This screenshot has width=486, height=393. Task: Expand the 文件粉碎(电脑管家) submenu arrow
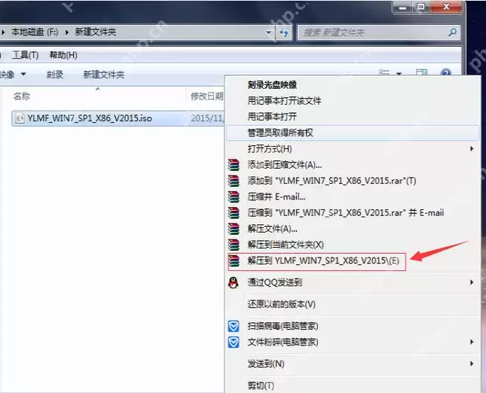pos(472,342)
